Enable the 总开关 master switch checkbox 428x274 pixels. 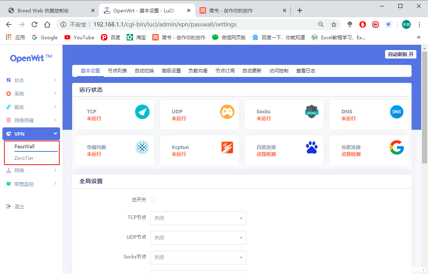click(153, 199)
